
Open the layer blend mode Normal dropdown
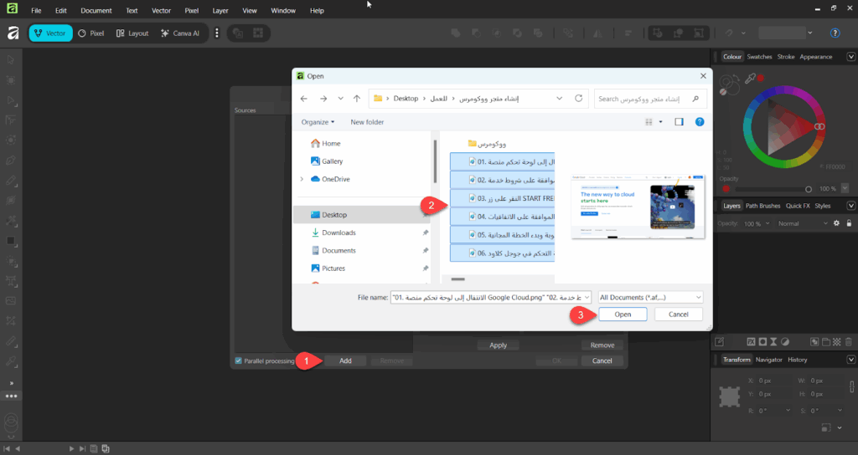point(802,223)
